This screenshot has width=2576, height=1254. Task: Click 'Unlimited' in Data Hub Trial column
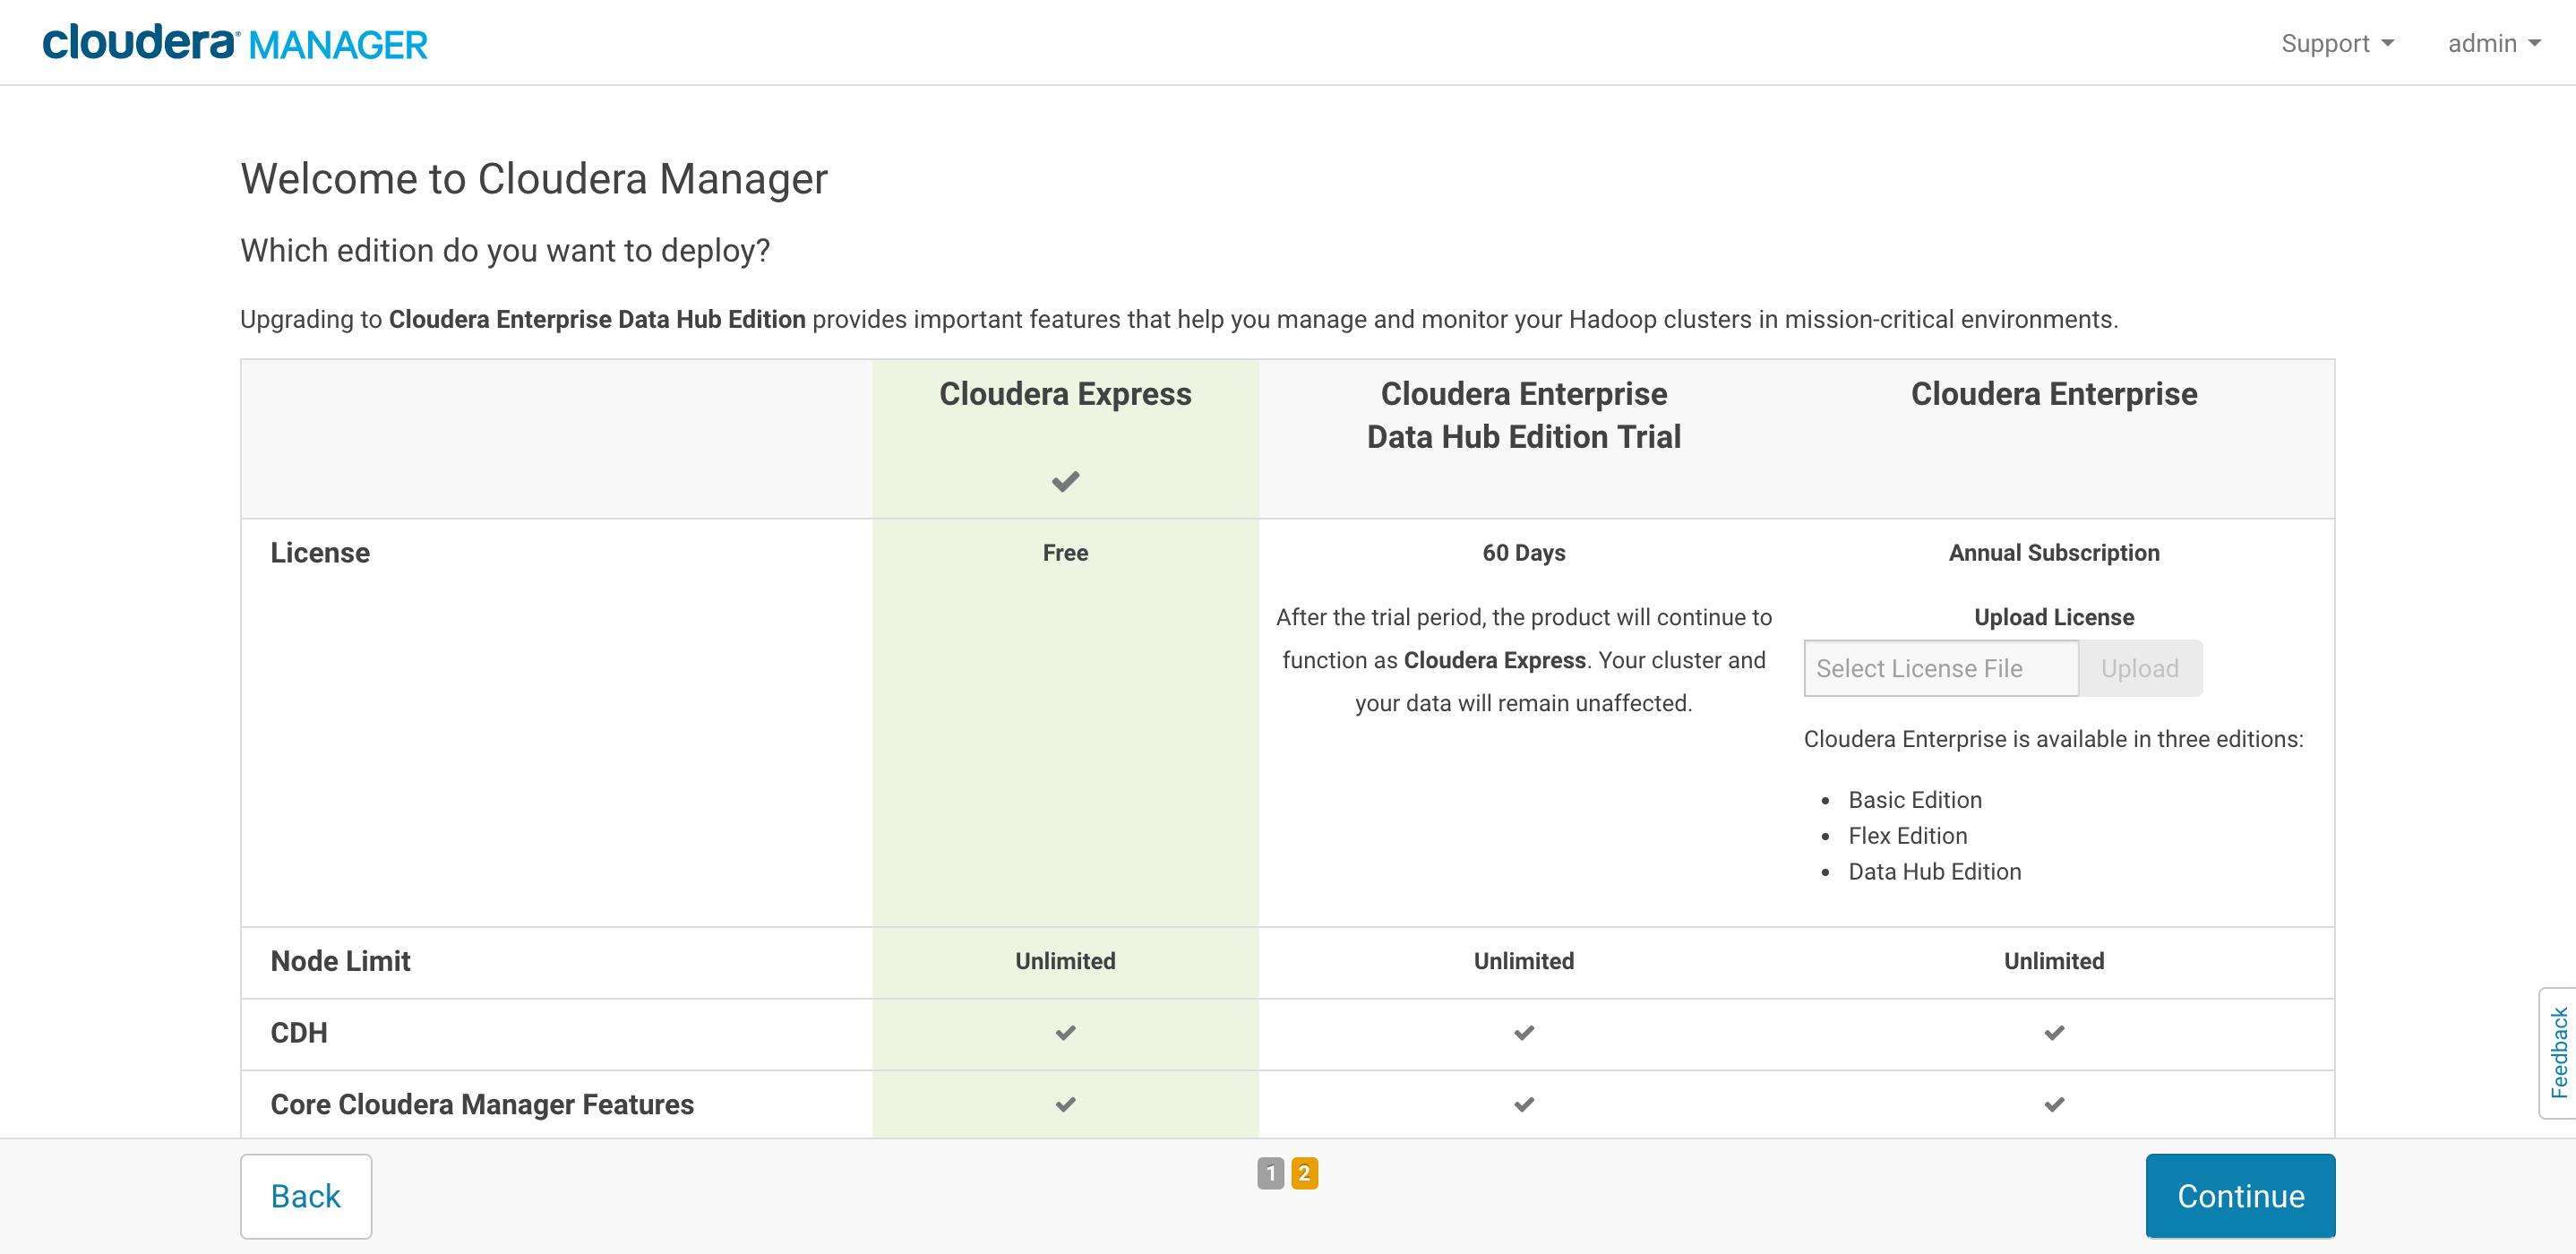1523,961
